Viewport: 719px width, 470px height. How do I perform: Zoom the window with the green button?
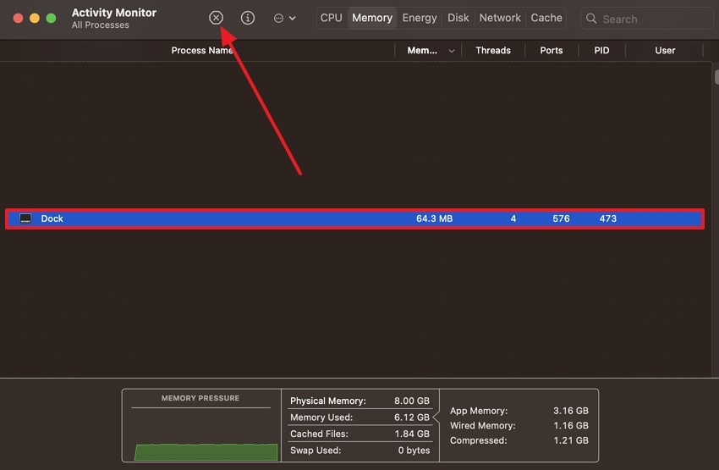[52, 19]
